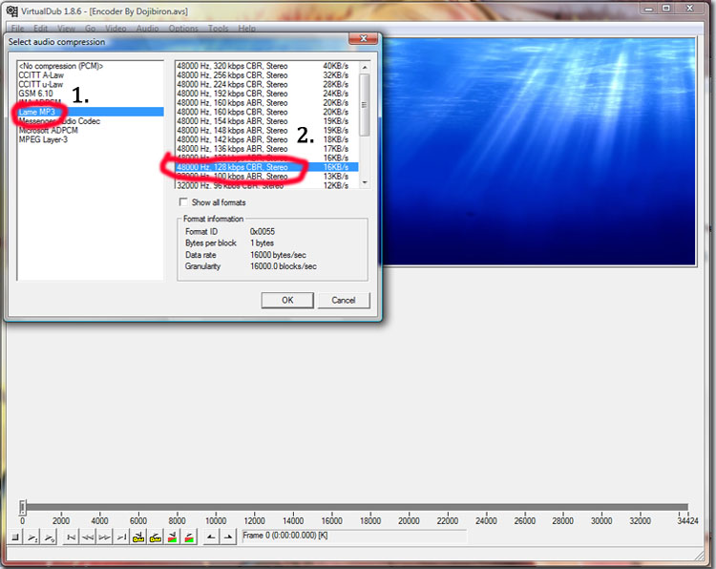
Task: Open the View menu
Action: pyautogui.click(x=66, y=29)
